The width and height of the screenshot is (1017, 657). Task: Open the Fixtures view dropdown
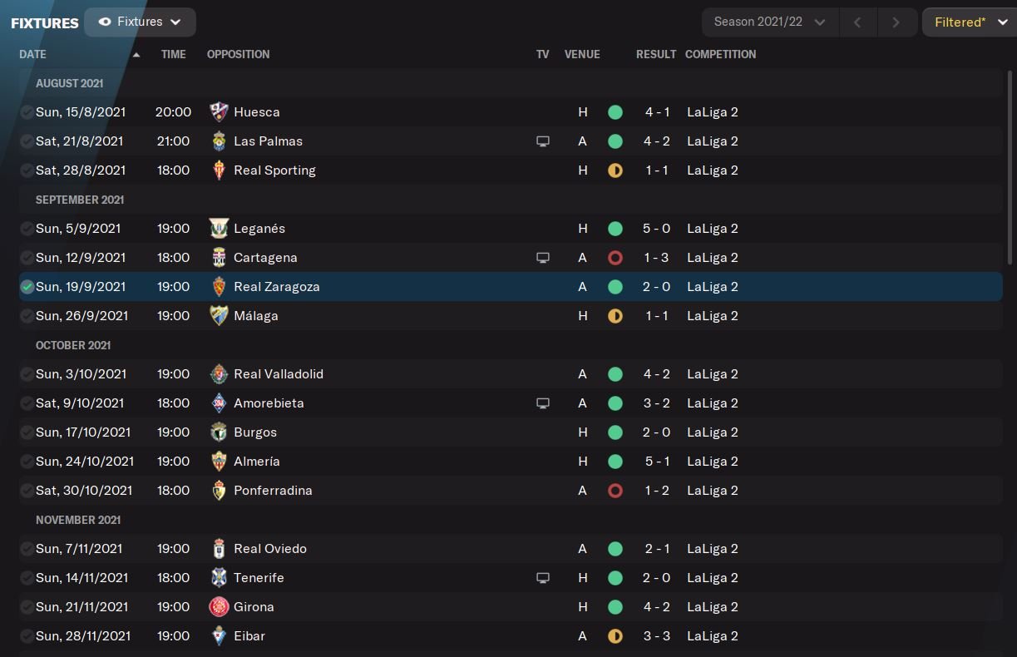point(140,22)
